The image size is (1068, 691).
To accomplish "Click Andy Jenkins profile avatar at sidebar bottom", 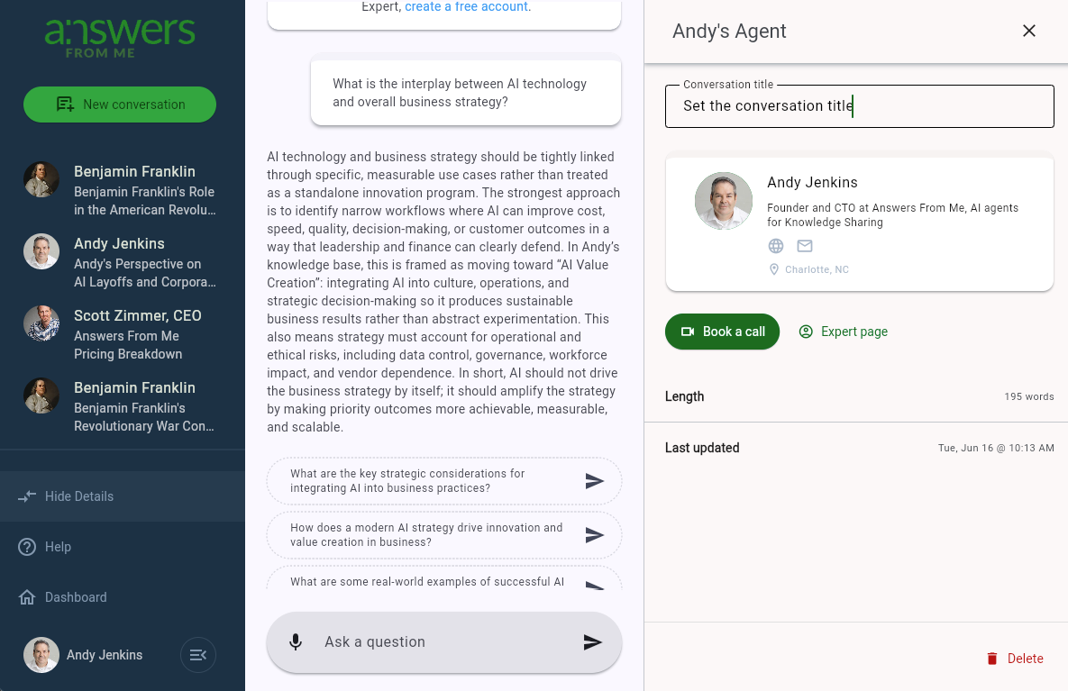I will (41, 655).
